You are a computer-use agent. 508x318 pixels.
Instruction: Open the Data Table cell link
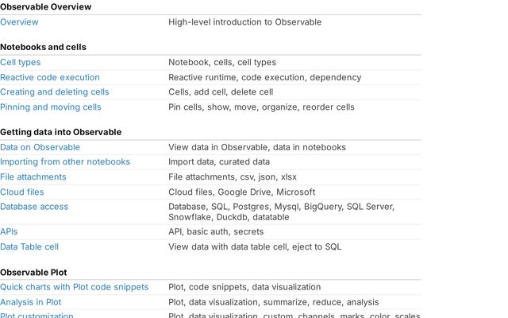(29, 247)
